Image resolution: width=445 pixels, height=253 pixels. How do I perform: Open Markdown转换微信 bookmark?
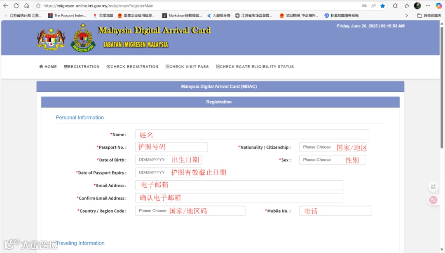(182, 16)
